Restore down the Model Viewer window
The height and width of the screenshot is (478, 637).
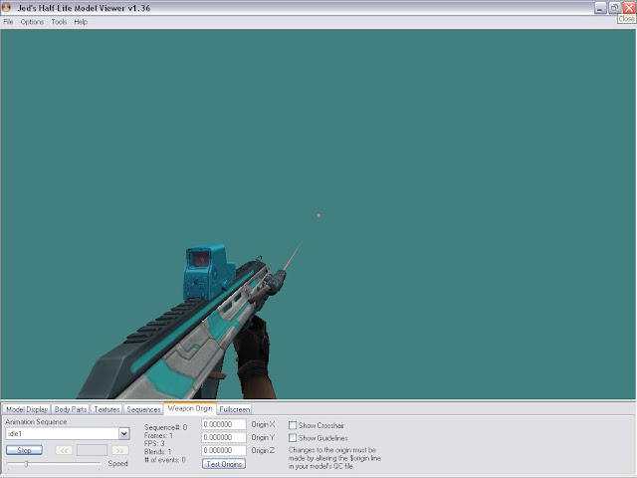tap(615, 7)
